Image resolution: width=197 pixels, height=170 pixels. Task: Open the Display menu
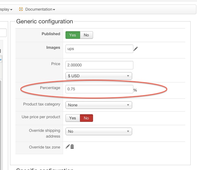[x=6, y=9]
